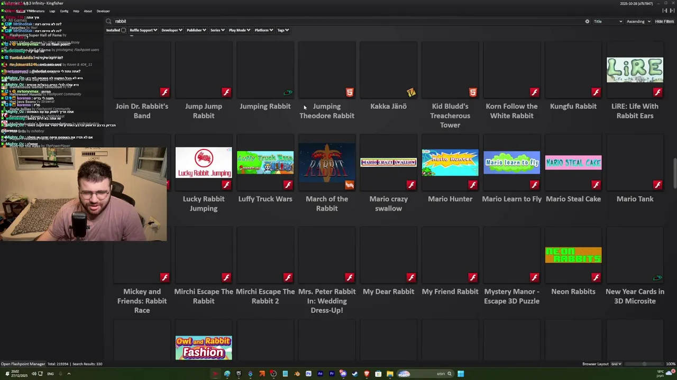Click the HTML5 icon on Jumping Theodore Rabbit
Image resolution: width=677 pixels, height=380 pixels.
(x=350, y=92)
